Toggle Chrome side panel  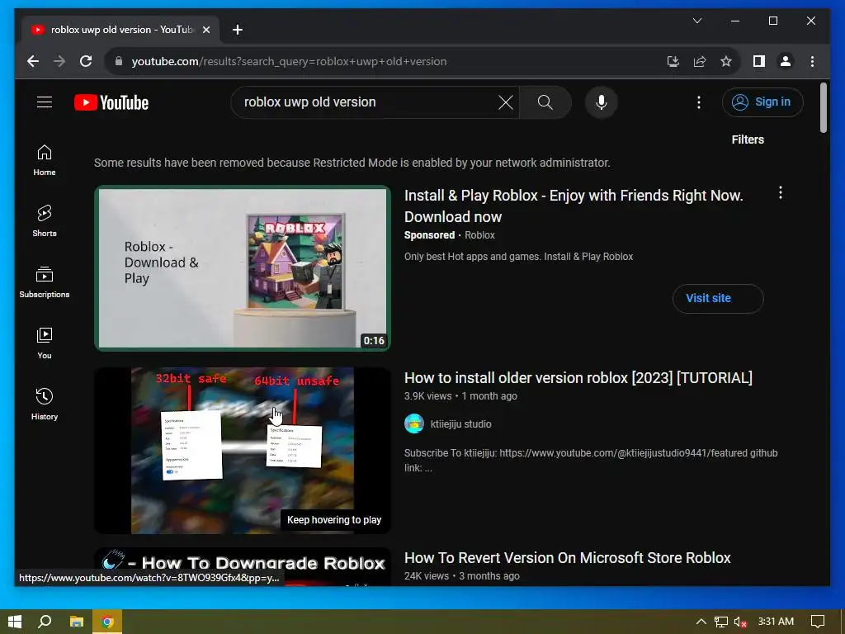click(x=759, y=61)
